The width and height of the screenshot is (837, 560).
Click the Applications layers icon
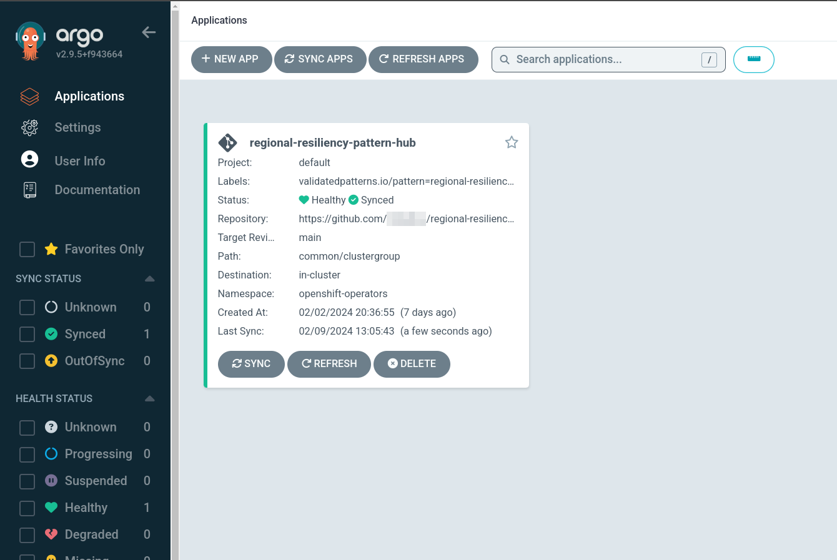[x=29, y=96]
